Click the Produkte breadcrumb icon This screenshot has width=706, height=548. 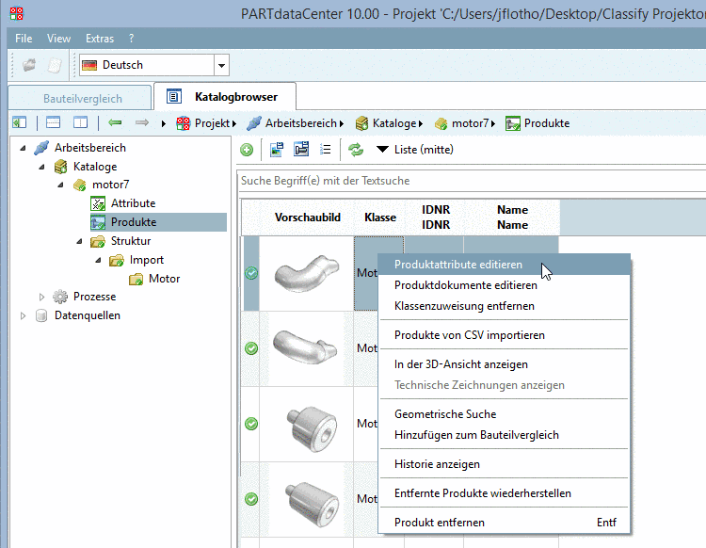pyautogui.click(x=513, y=123)
